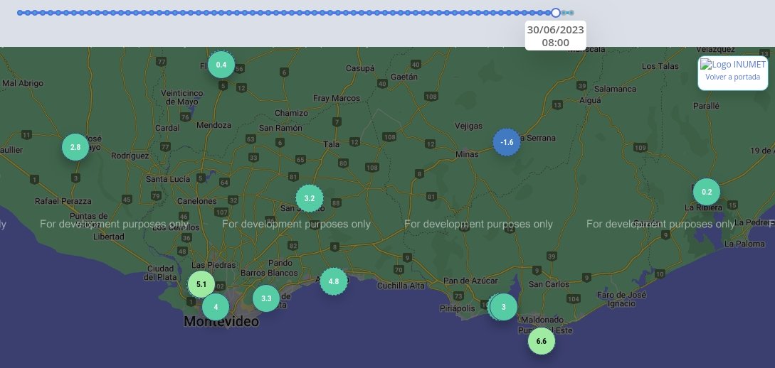
Task: Click the Fray Marcos label
Action: coord(337,98)
